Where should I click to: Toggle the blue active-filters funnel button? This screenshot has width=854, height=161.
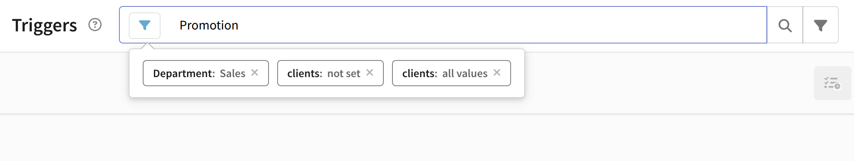145,25
